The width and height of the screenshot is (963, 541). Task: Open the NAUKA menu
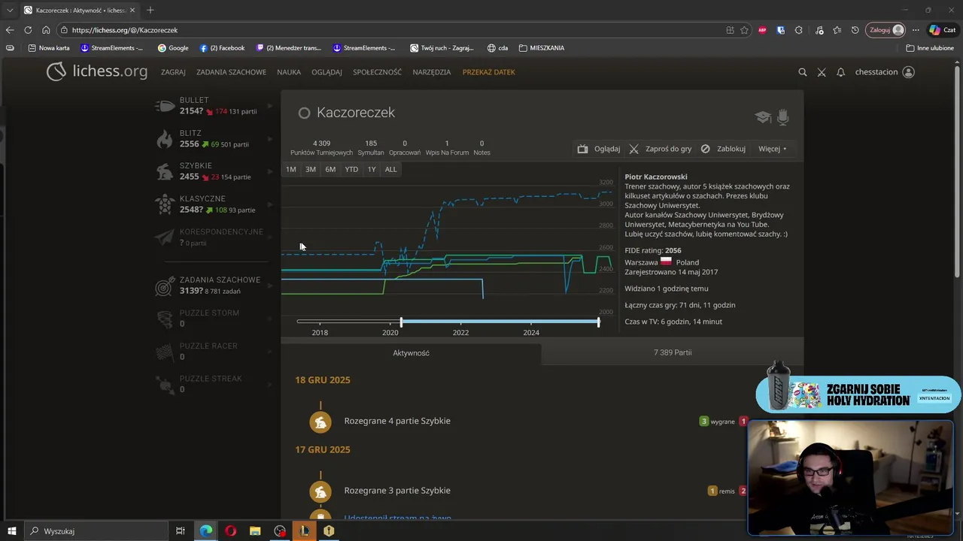coord(289,72)
